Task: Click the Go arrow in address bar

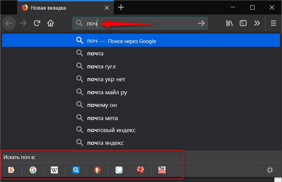Action: coord(201,23)
